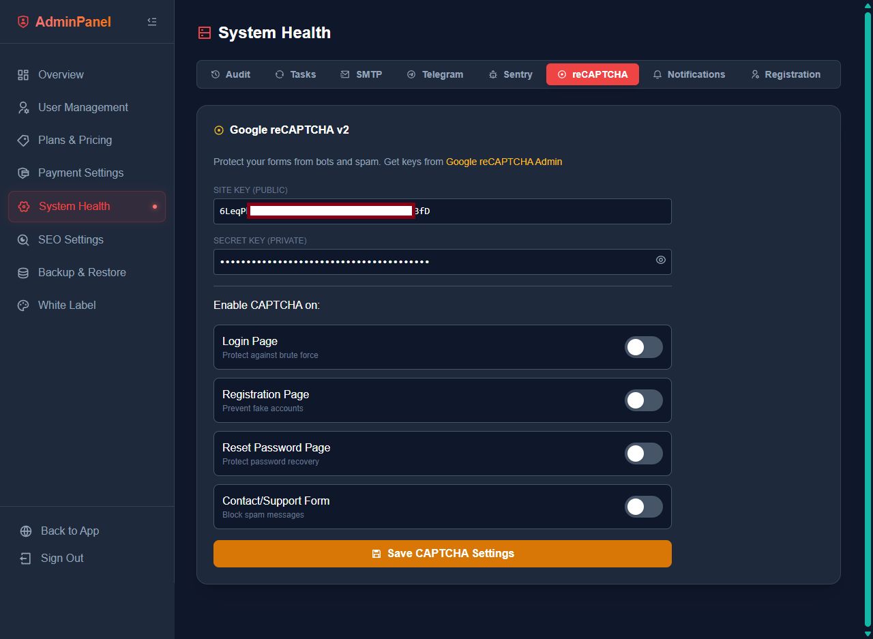The image size is (873, 639).
Task: Open the Notifications tab
Action: (688, 74)
